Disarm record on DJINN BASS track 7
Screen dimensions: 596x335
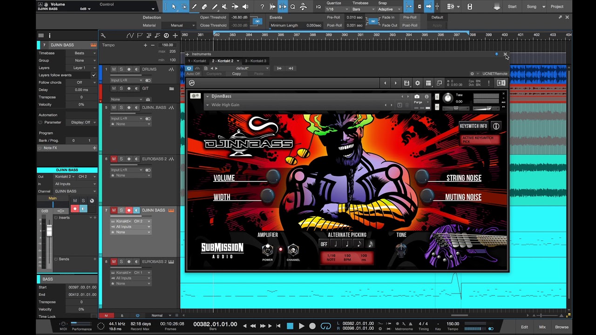pyautogui.click(x=129, y=210)
